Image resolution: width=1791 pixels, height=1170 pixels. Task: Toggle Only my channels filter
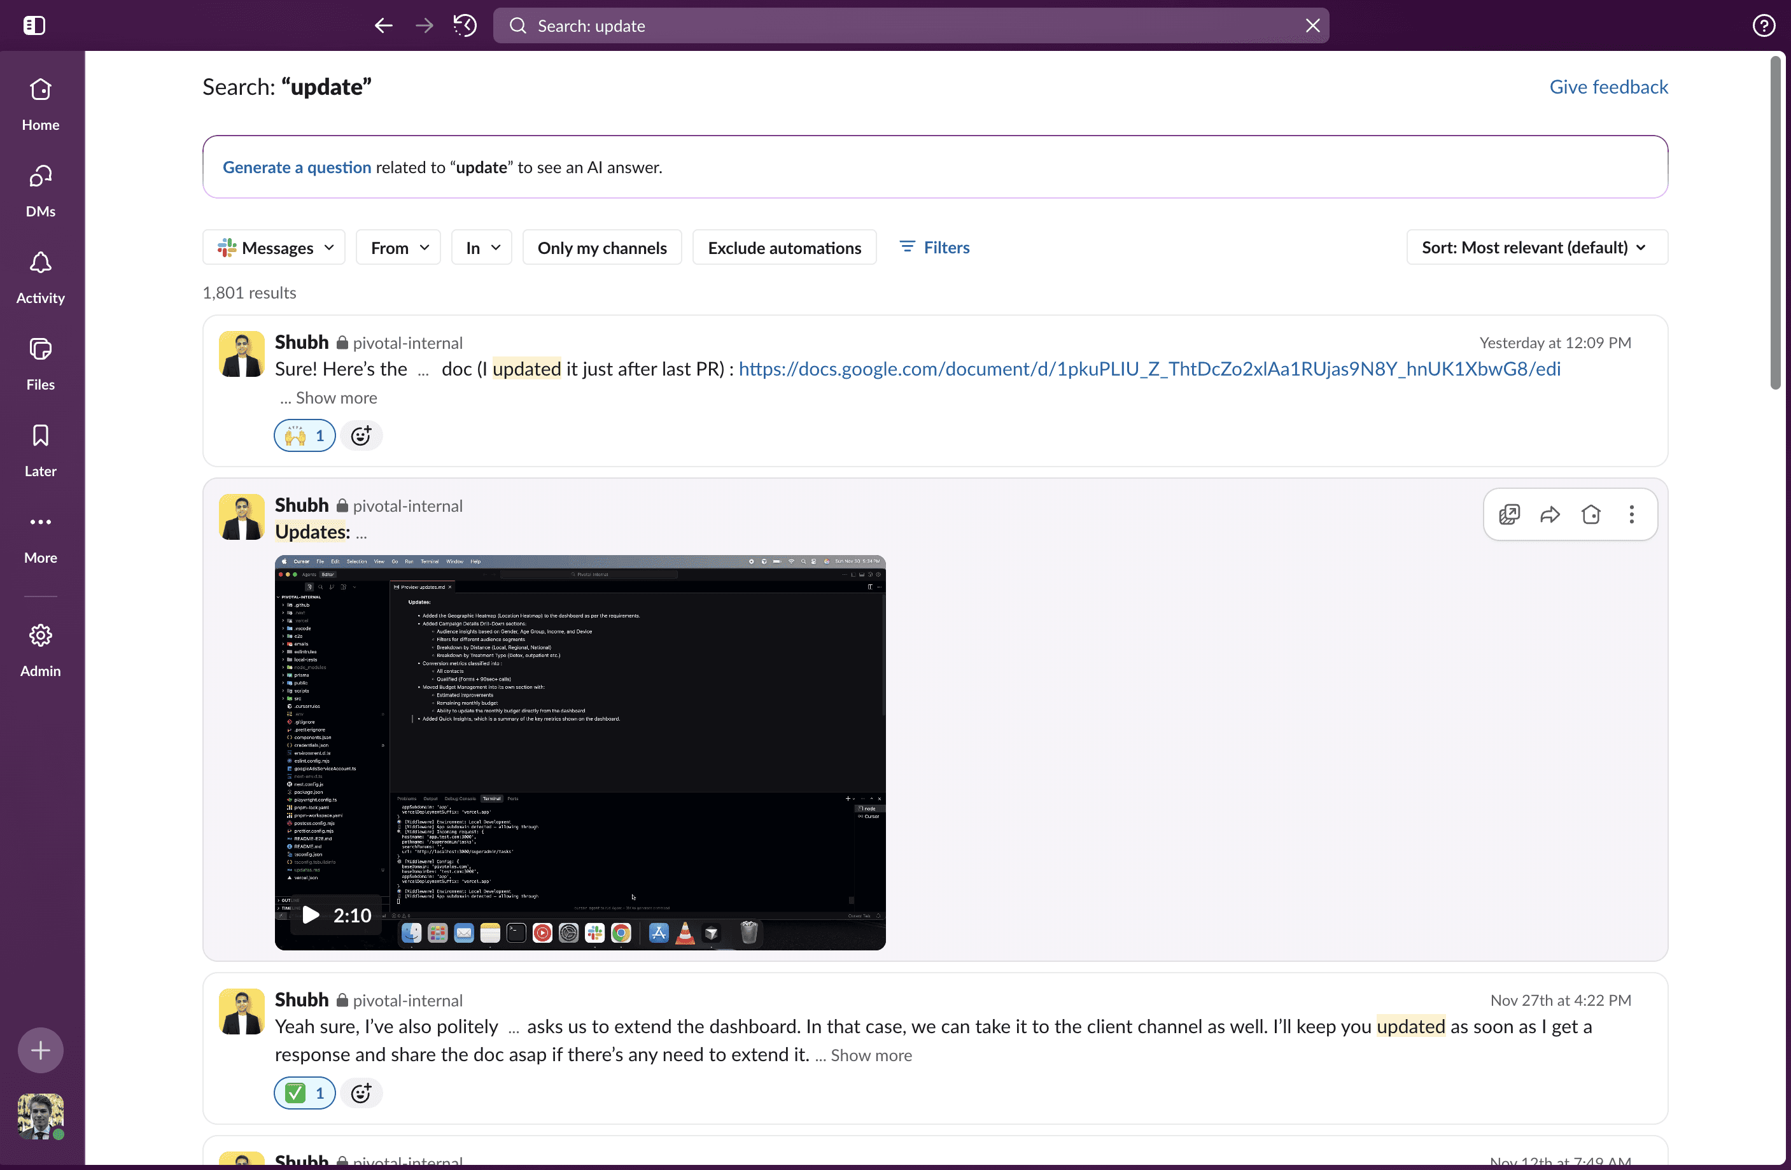pyautogui.click(x=601, y=248)
